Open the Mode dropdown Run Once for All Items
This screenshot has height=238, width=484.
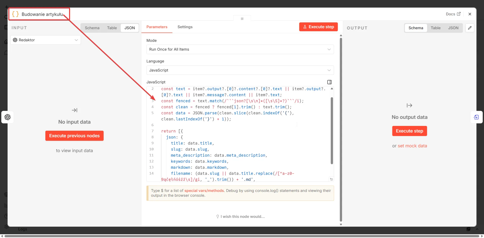coord(240,49)
